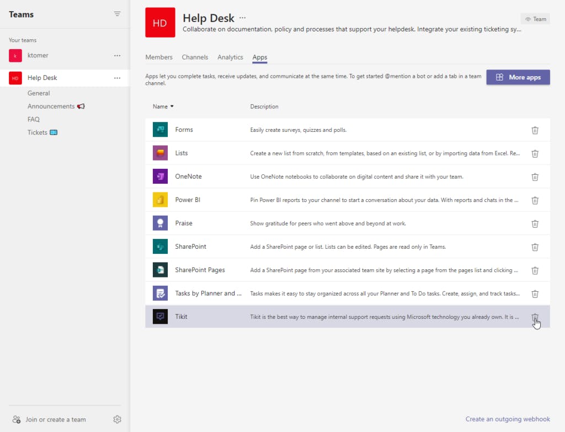Screen dimensions: 565x432
Task: Click the Lists app icon
Action: coord(160,153)
